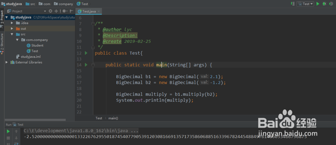336x145 pixels.
Task: Click the @Description: tag in Javadoc
Action: (120, 35)
